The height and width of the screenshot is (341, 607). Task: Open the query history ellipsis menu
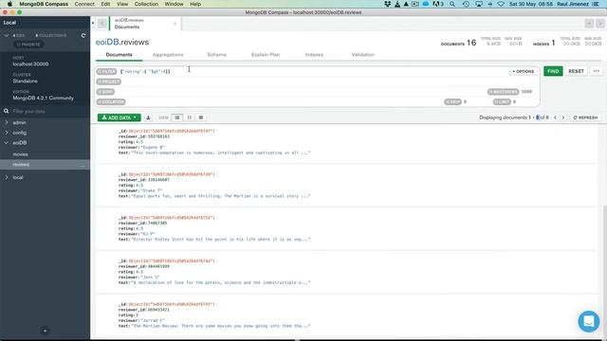click(597, 71)
